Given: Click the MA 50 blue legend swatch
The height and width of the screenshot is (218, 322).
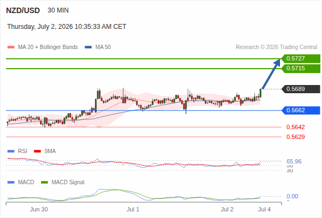Looking at the screenshot, I should (88, 47).
